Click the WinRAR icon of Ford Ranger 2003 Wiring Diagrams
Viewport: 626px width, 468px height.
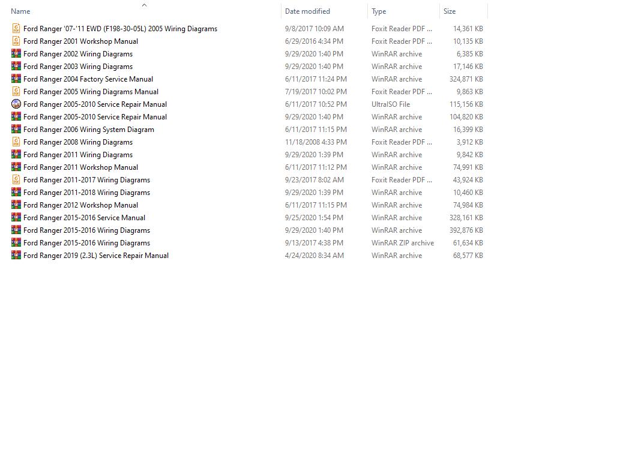click(16, 66)
